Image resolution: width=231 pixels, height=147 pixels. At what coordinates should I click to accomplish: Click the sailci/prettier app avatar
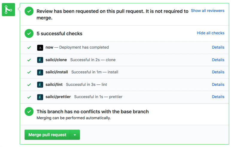point(40,97)
